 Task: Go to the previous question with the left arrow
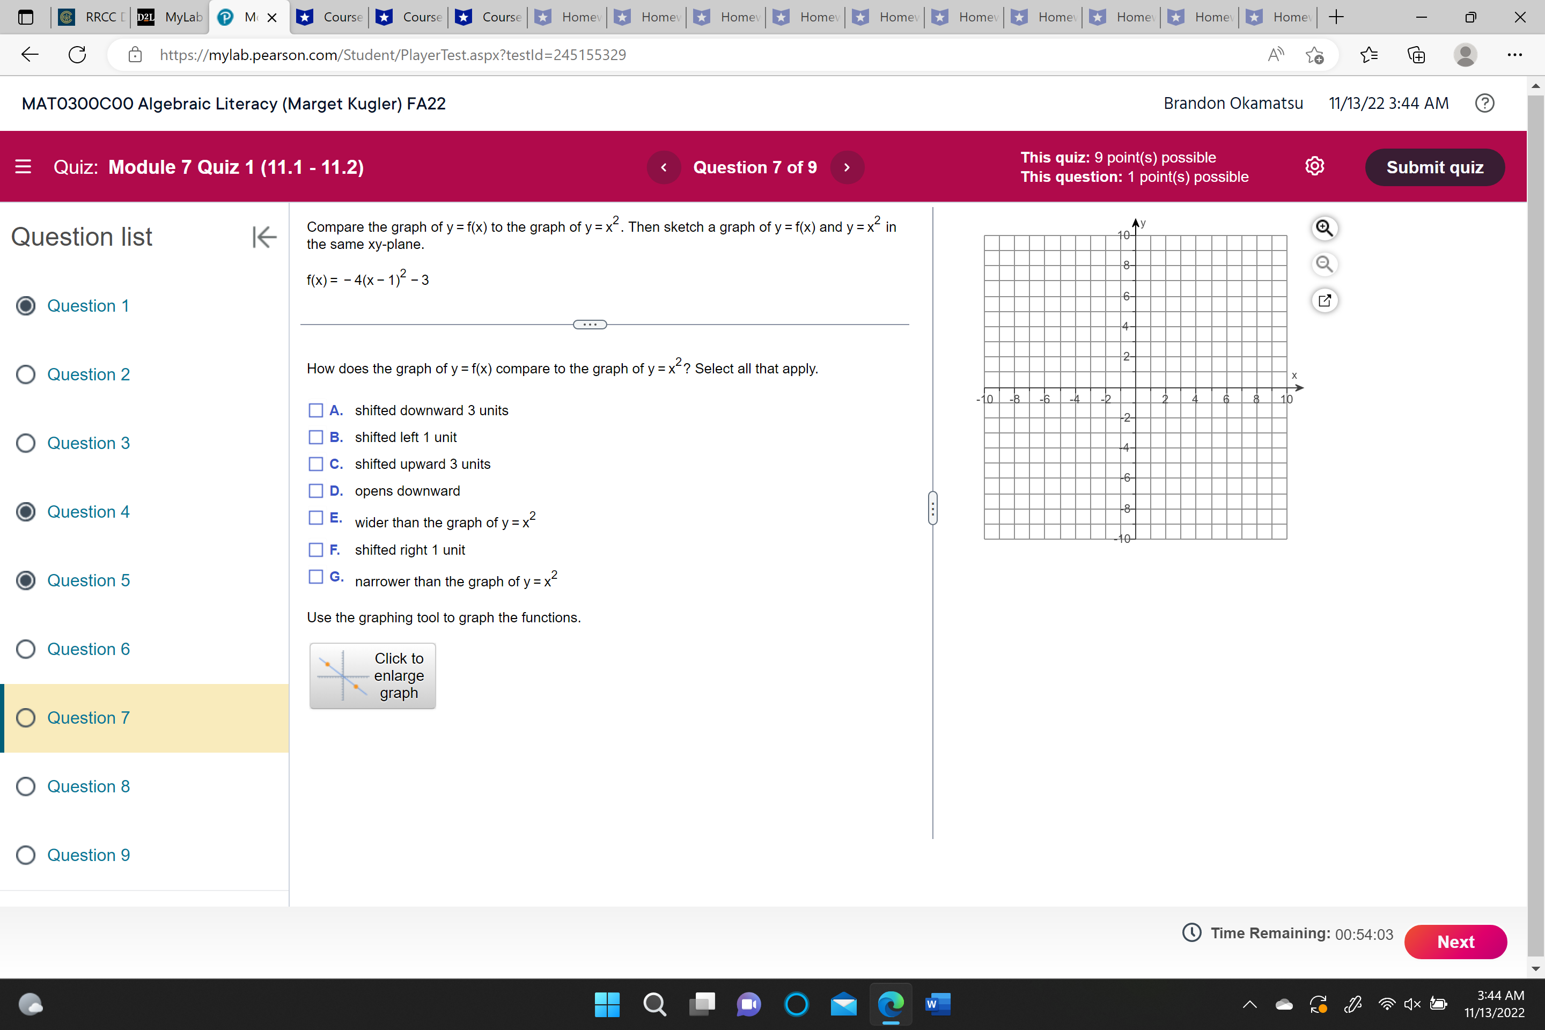664,167
